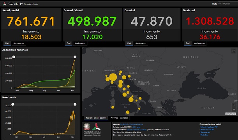Open Andamento tab under Dimessi / Guariti
Screen dimensions: 238x140
click(x=80, y=43)
